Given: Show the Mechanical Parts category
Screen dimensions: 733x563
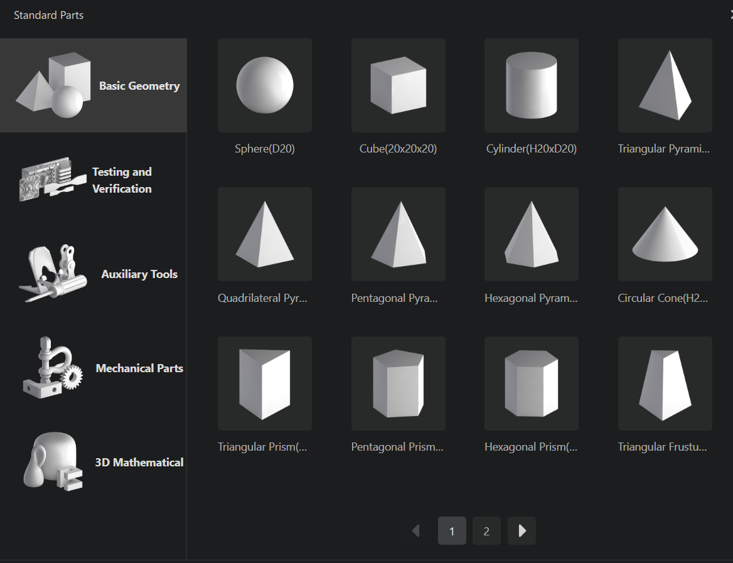Looking at the screenshot, I should (94, 368).
